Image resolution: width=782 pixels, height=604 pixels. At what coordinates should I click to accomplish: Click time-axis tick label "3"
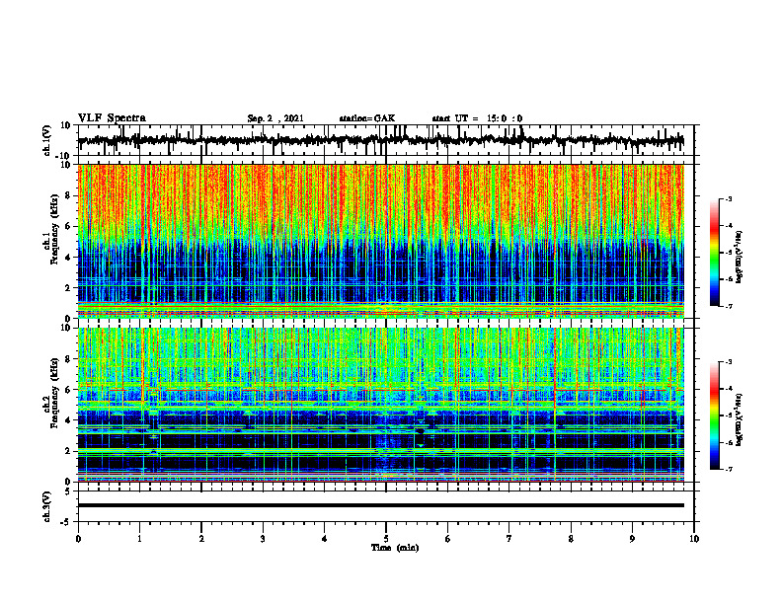click(x=263, y=539)
